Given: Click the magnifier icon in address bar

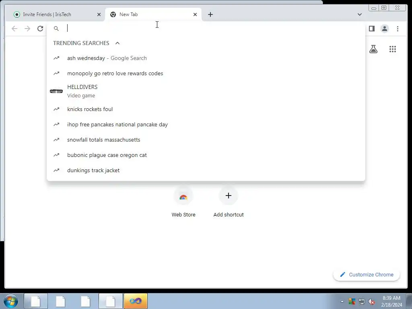Looking at the screenshot, I should [x=56, y=29].
